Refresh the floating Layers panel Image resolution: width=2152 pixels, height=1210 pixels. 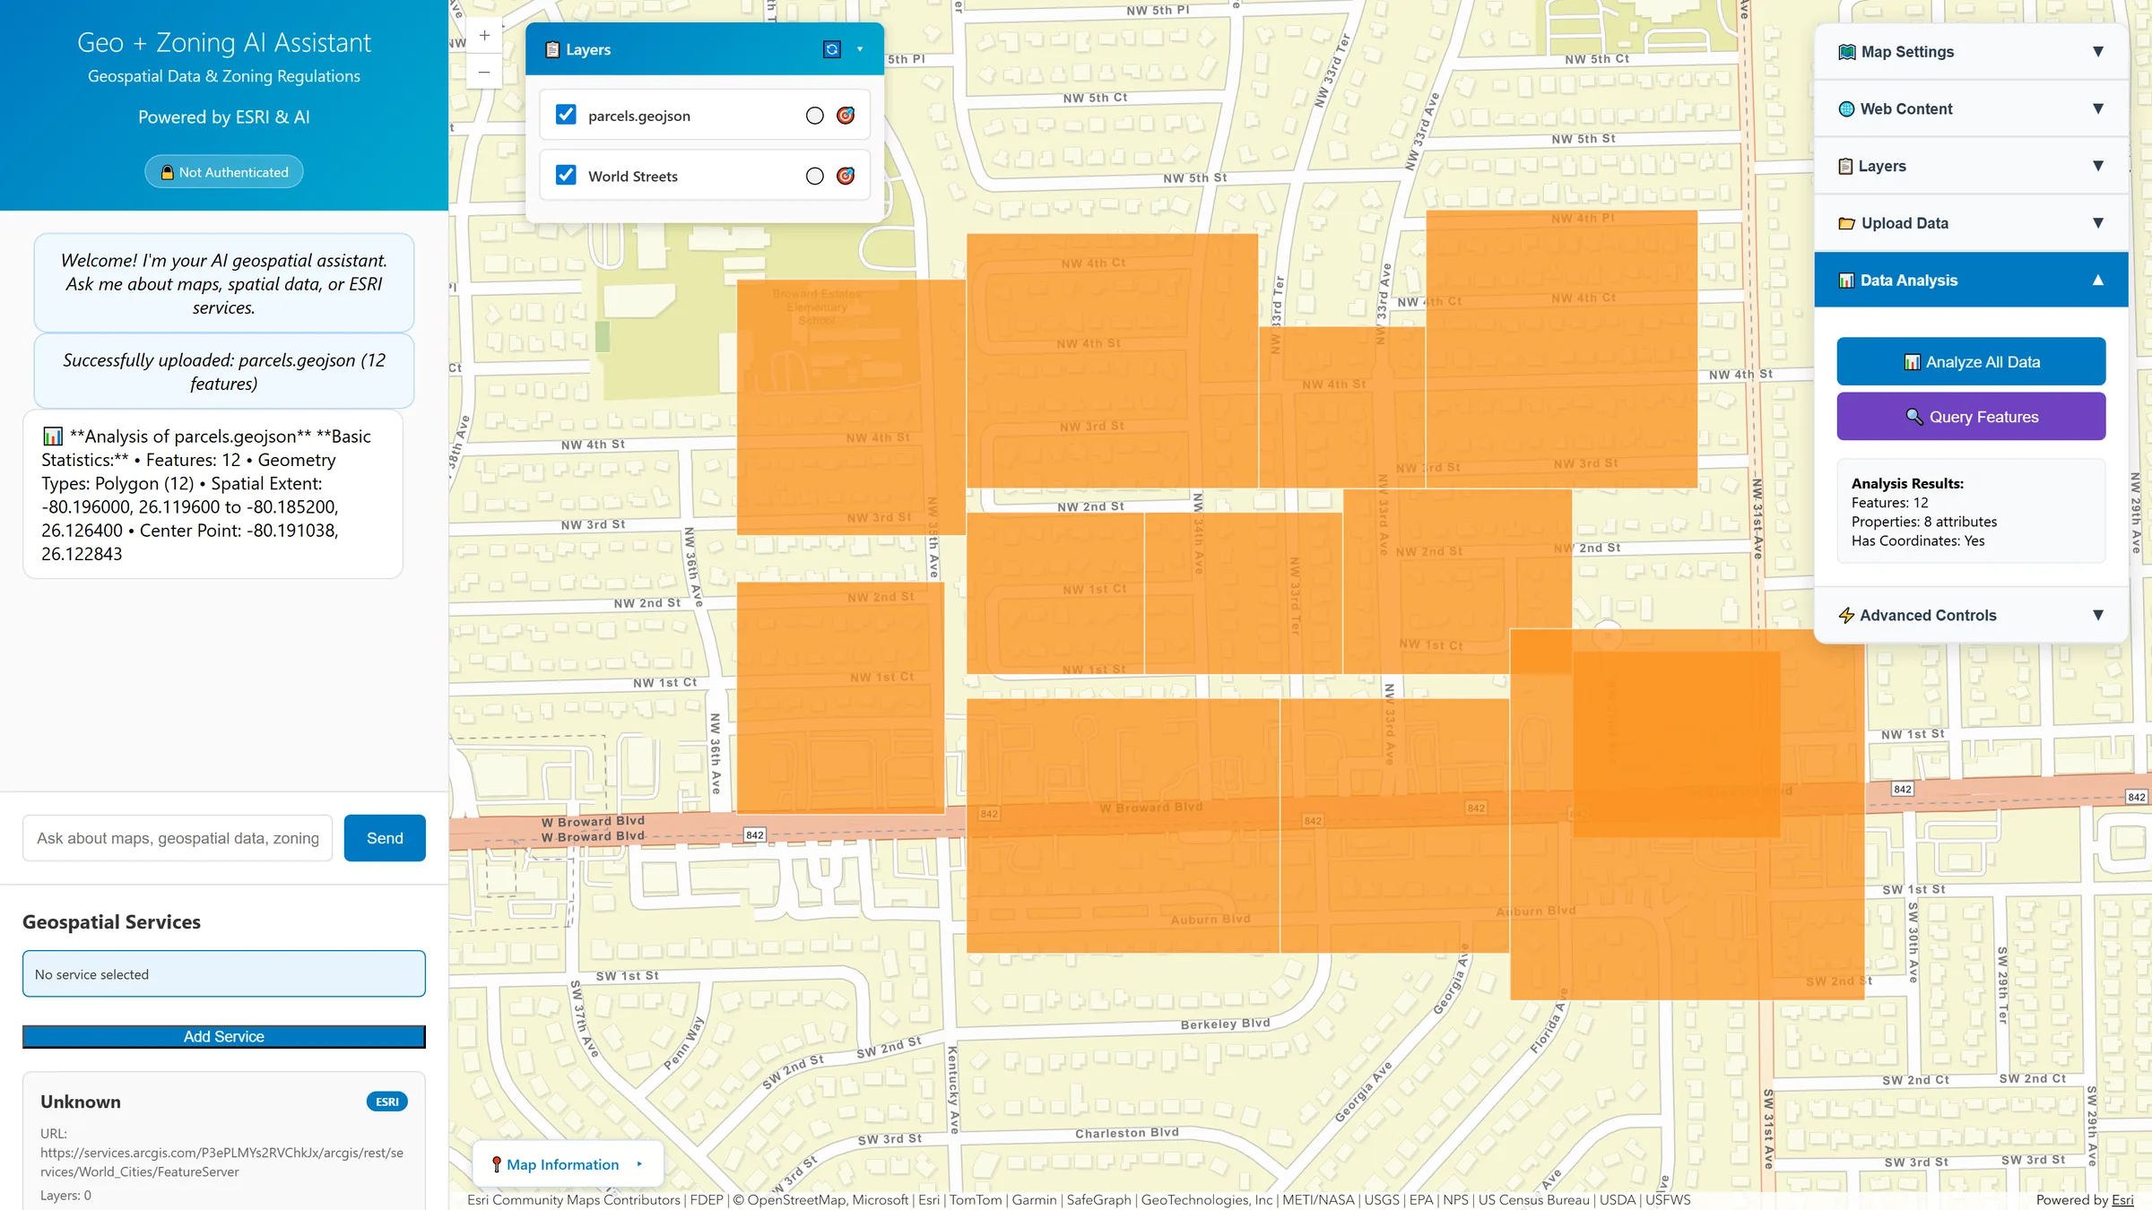832,49
